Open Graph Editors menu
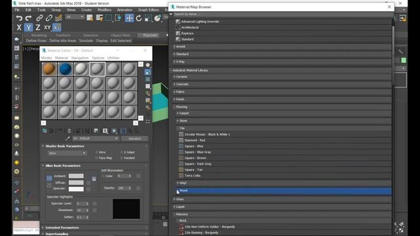This screenshot has height=236, width=420. pos(148,10)
